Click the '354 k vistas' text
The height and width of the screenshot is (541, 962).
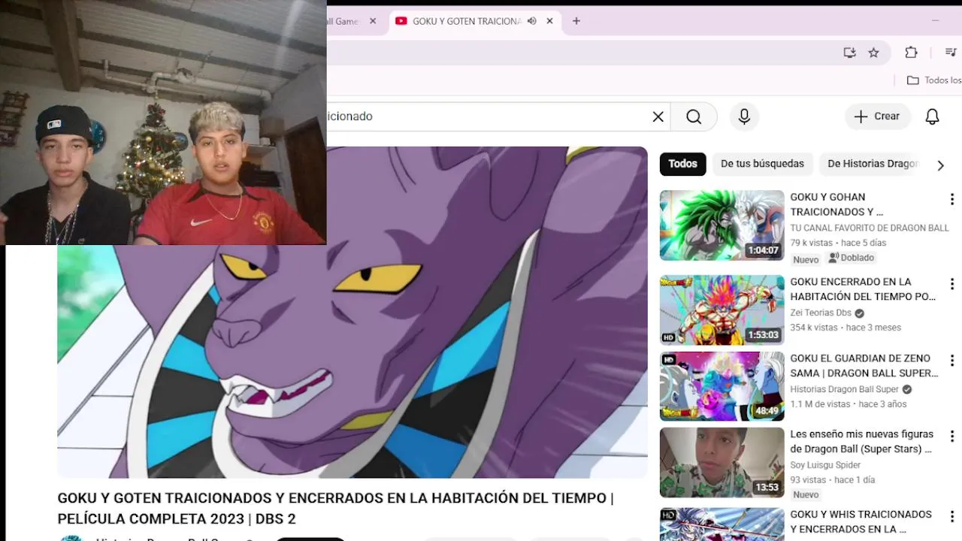[x=814, y=328]
